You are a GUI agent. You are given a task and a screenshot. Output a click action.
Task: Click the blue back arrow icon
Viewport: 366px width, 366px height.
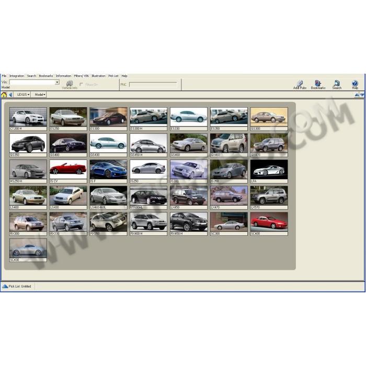click(10, 95)
